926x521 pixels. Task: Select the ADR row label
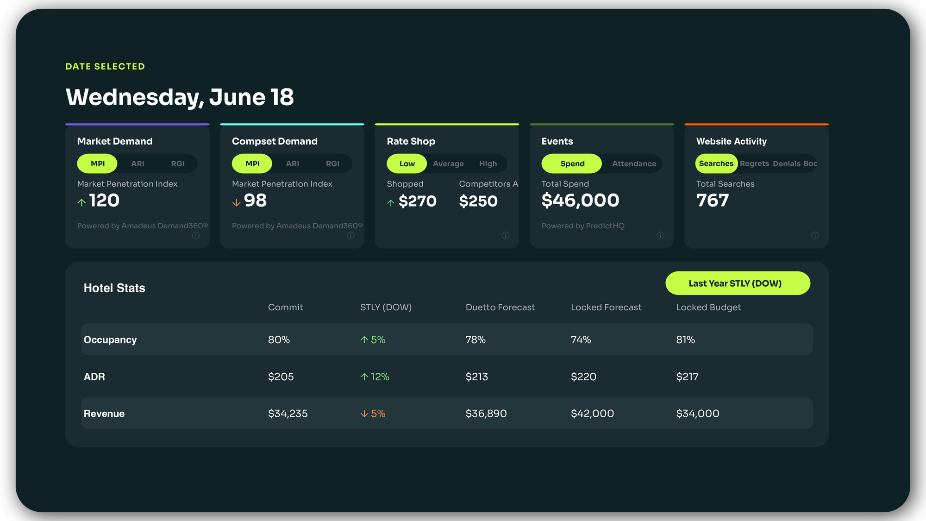coord(94,377)
